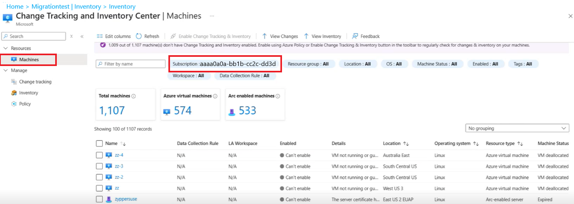The height and width of the screenshot is (204, 574).
Task: Click the Arc server icon beside zyppersuse
Action: point(109,199)
